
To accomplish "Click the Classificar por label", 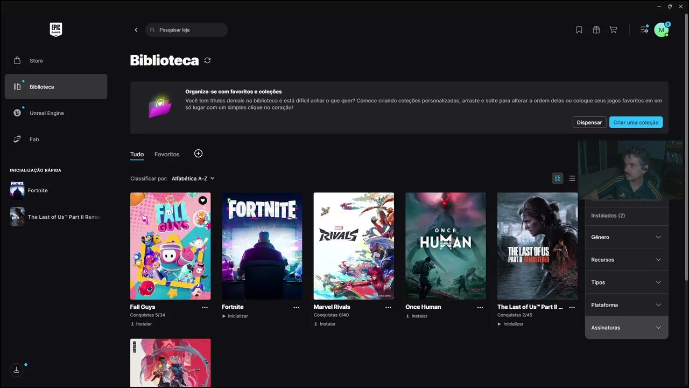I will pos(149,178).
